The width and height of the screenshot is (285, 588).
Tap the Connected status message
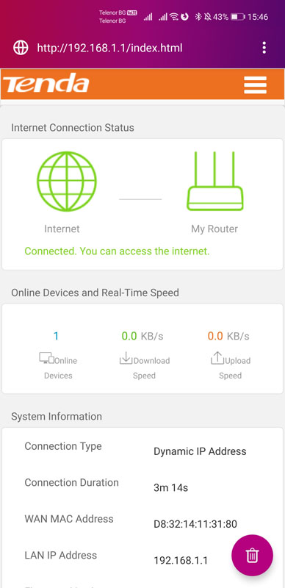pos(117,251)
